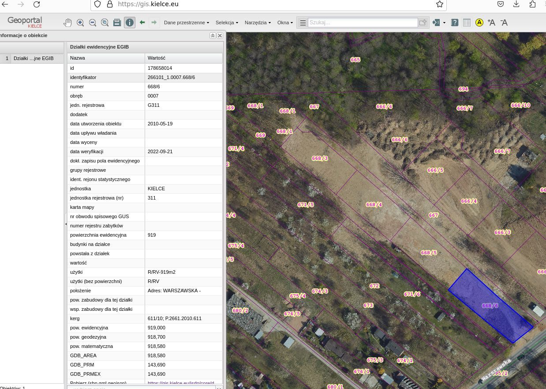This screenshot has height=389, width=546.
Task: Go to previous map view arrow
Action: [142, 23]
